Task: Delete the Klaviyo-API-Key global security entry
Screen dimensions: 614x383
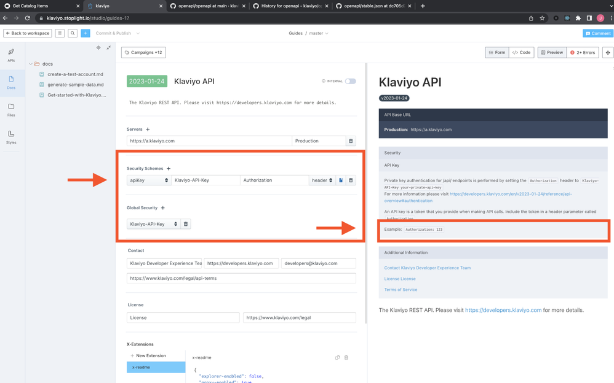Action: [x=186, y=224]
